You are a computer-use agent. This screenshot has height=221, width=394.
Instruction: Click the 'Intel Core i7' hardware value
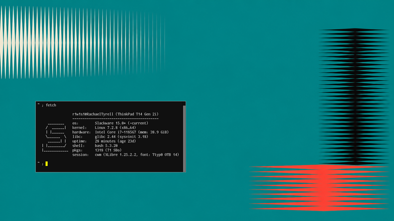point(132,132)
